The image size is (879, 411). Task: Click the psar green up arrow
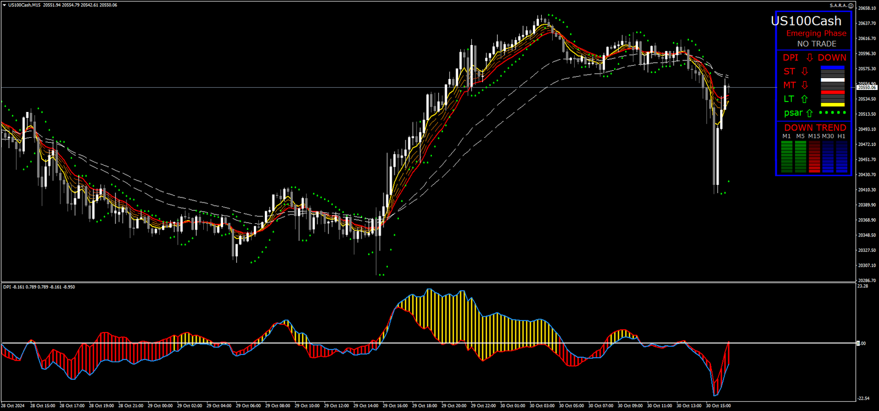pos(809,113)
